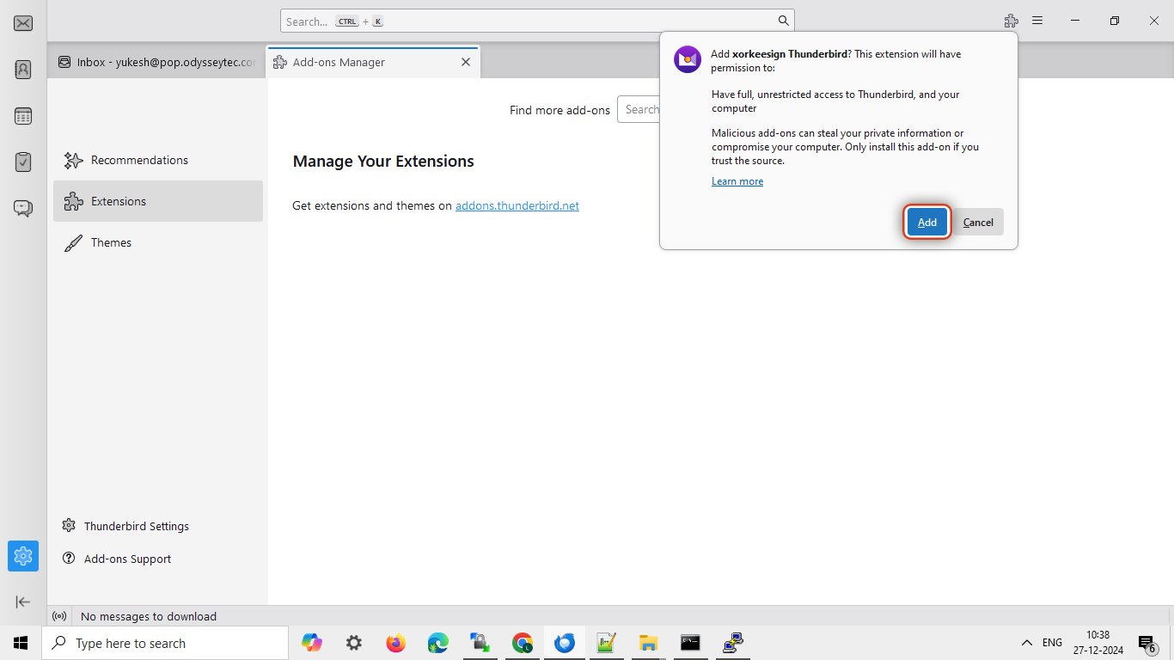Image resolution: width=1174 pixels, height=660 pixels.
Task: Open the Settings gear in spaces toolbar
Action: [23, 556]
